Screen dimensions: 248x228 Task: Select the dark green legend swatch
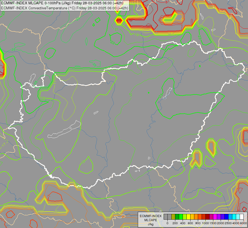(x=177, y=217)
